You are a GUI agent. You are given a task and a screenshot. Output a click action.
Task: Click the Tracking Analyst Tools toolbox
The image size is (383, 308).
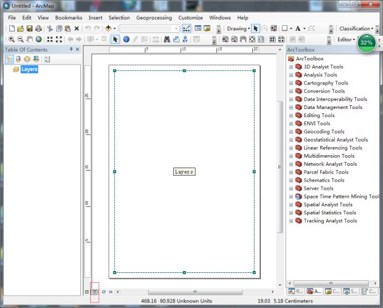330,221
